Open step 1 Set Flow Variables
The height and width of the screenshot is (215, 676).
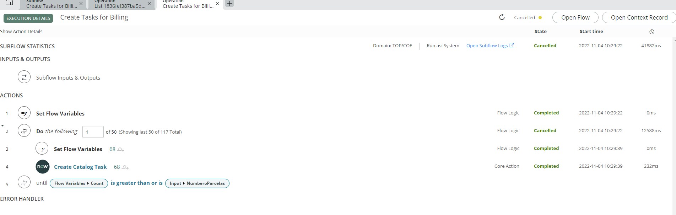tap(60, 113)
